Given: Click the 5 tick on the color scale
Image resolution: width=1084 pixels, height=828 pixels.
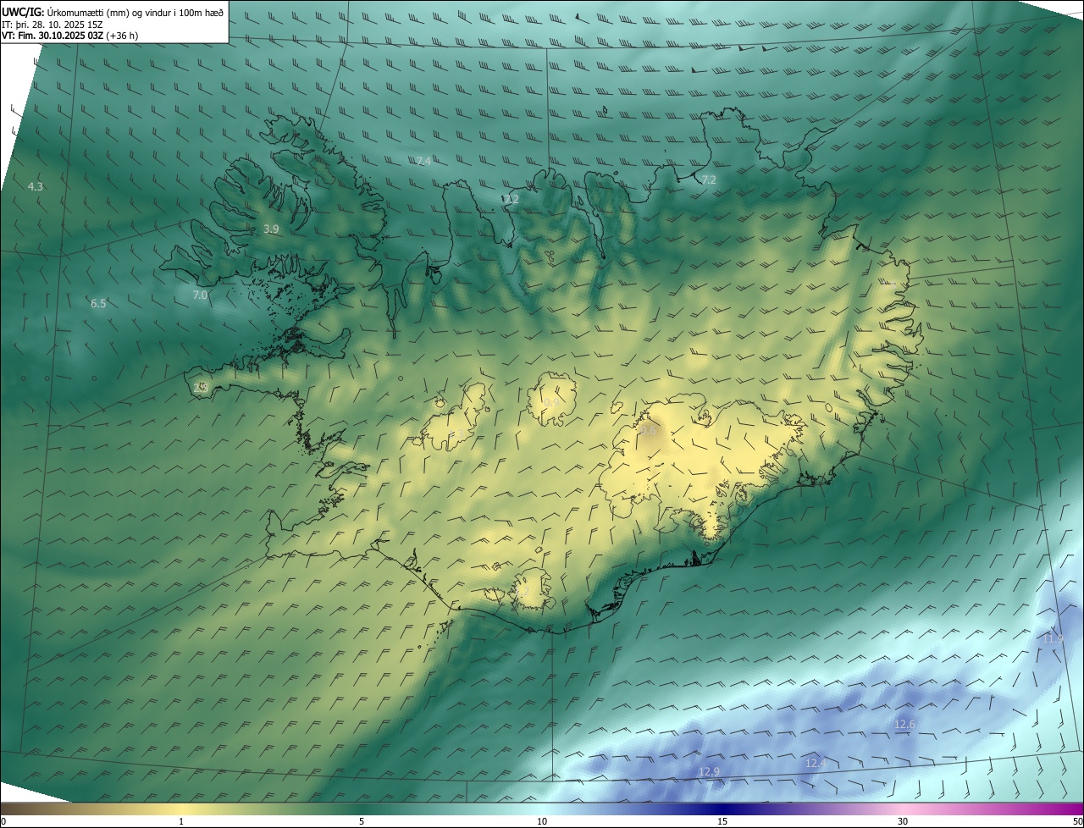Looking at the screenshot, I should 362,821.
